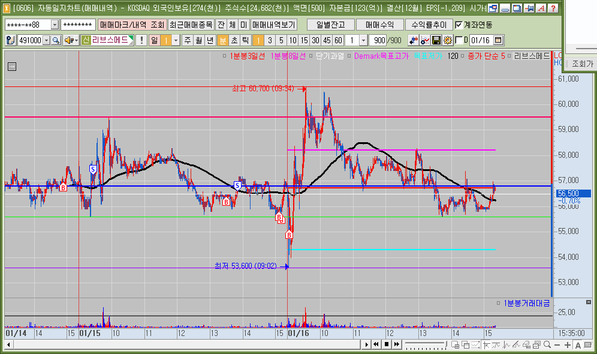Select the 년 (year) period tab
The image size is (597, 354).
[210, 40]
